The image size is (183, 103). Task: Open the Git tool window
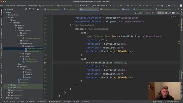(6, 102)
